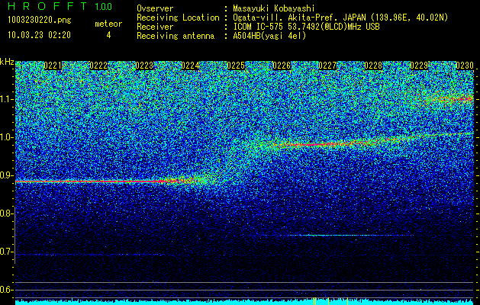Viewport: 480px width, 305px height.
Task: Click the HROFFT 1.0.0 title text
Action: [x=60, y=6]
